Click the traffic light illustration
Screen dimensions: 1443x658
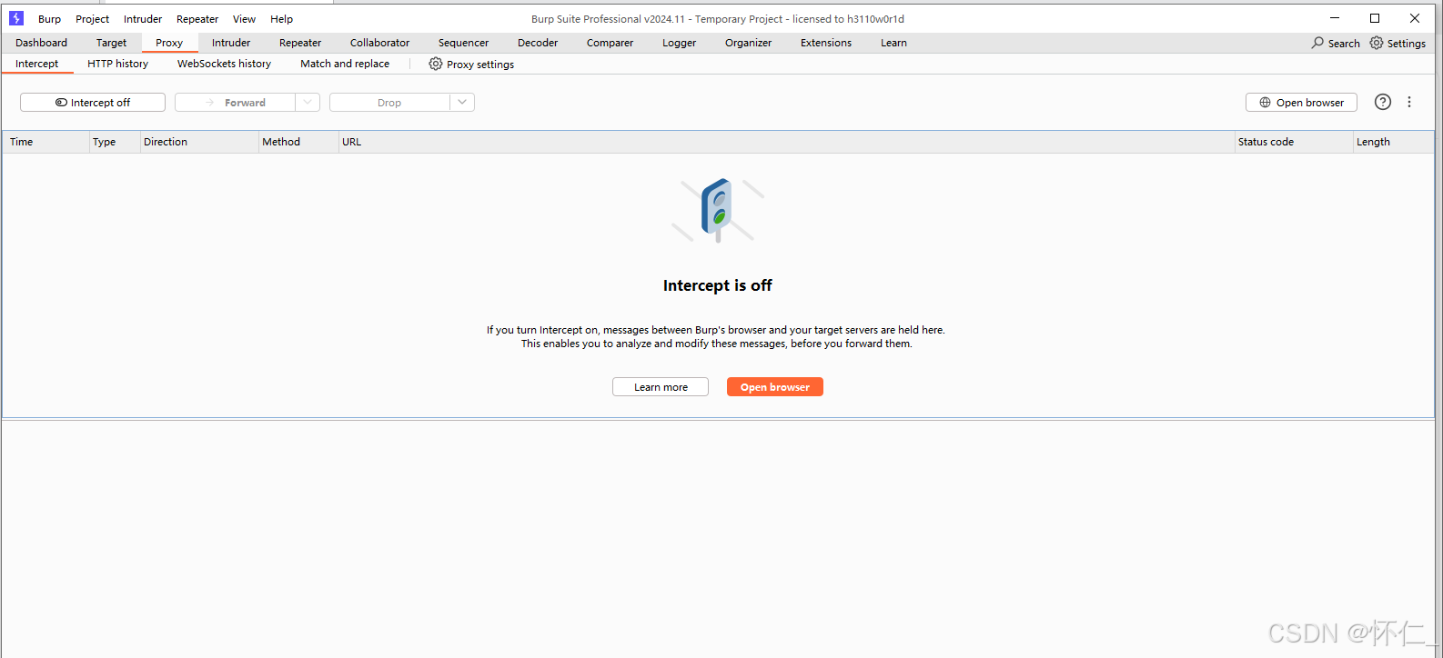(718, 210)
